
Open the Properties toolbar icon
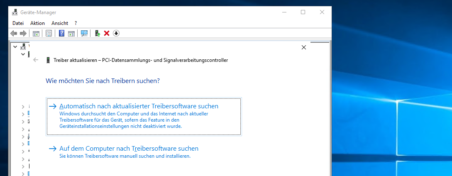(x=49, y=34)
